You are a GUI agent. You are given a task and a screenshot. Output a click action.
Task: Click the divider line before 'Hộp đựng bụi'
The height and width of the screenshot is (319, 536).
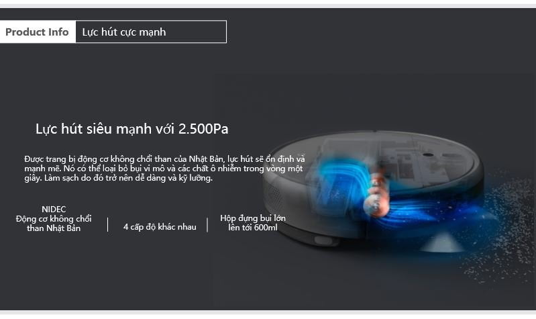point(207,225)
